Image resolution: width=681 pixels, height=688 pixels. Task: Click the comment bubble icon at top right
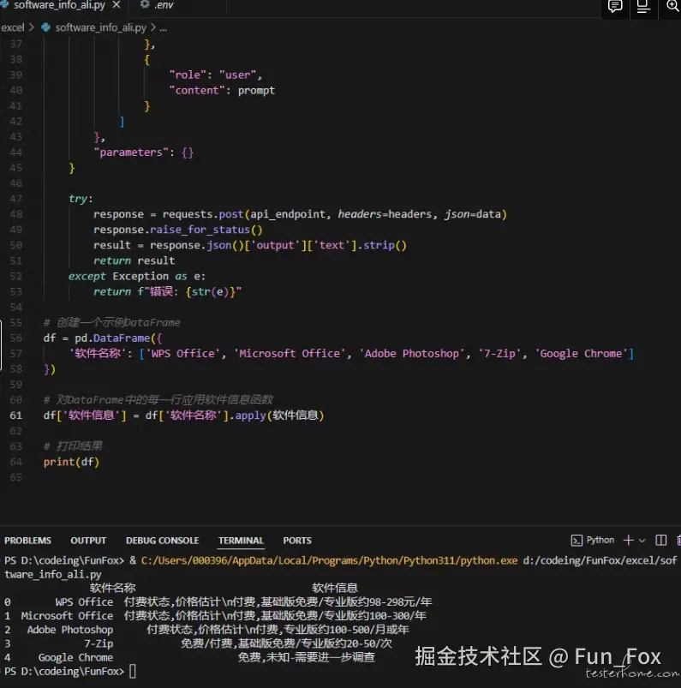click(x=615, y=6)
